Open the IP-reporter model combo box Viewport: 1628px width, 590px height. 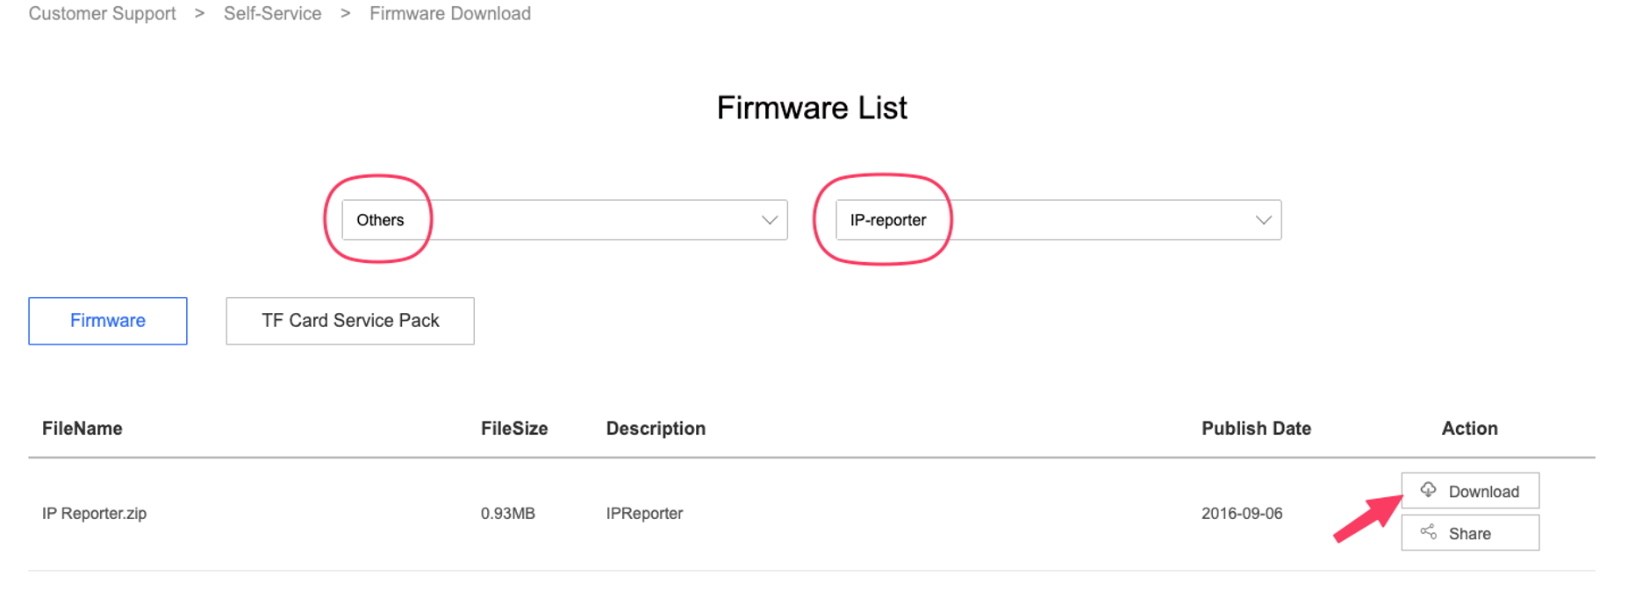(1058, 220)
